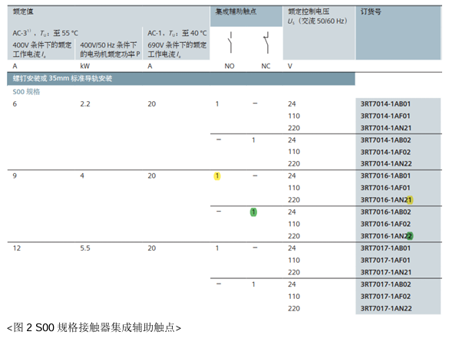Select order number 3RT7016-1AB02
Screen dimensions: 459x348
click(385, 212)
